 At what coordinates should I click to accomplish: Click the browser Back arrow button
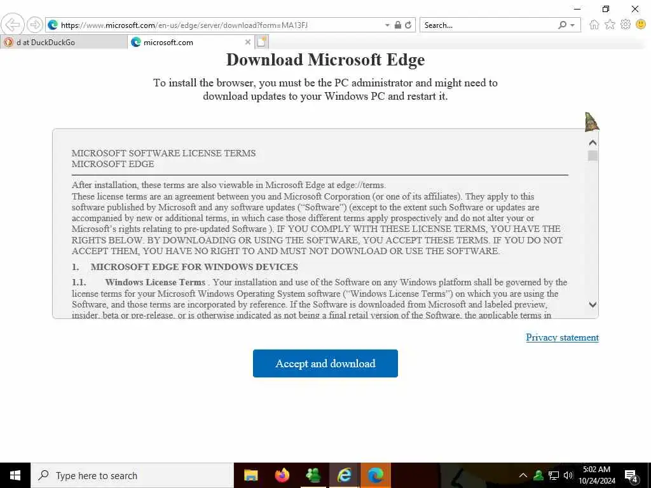pos(13,25)
